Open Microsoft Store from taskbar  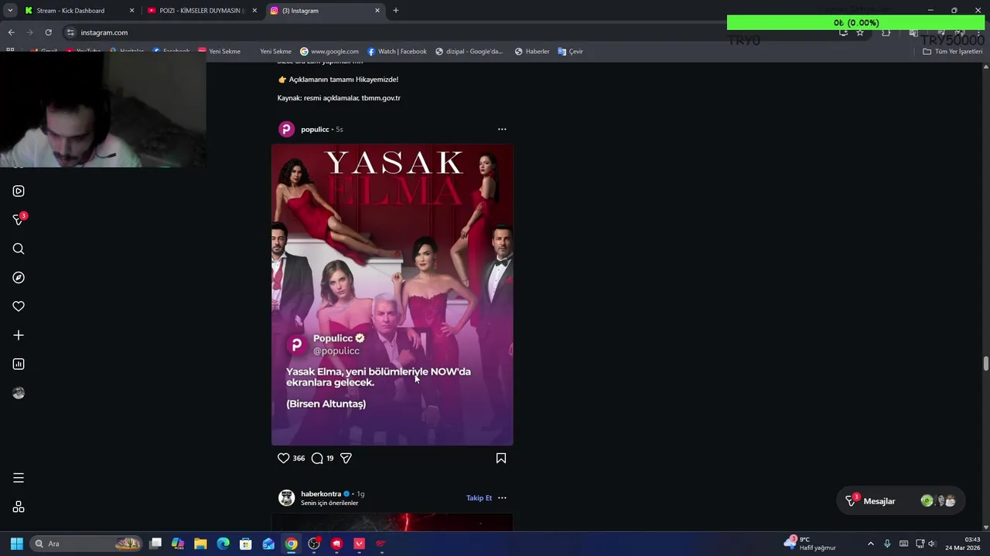click(246, 544)
